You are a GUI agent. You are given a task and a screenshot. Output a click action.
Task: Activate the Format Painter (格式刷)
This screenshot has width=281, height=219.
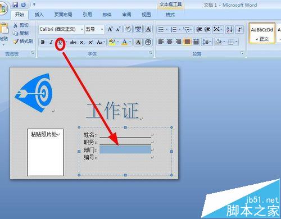pos(23,41)
